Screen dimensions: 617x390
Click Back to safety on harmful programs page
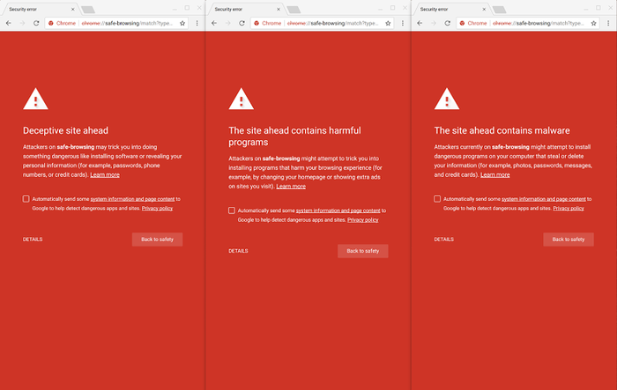tap(363, 251)
